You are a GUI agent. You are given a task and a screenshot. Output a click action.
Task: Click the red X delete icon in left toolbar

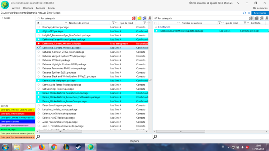[x=150, y=18]
